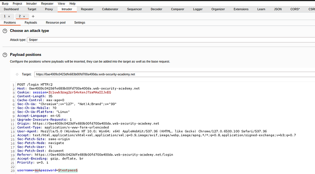315x174 pixels.
Task: Click the Sec-Fetch-Site same-origin line
Action: coord(44,139)
